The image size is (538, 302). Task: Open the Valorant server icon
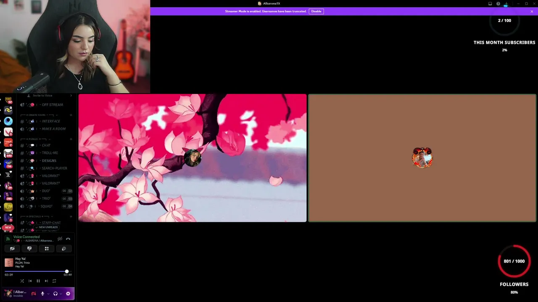(8, 132)
